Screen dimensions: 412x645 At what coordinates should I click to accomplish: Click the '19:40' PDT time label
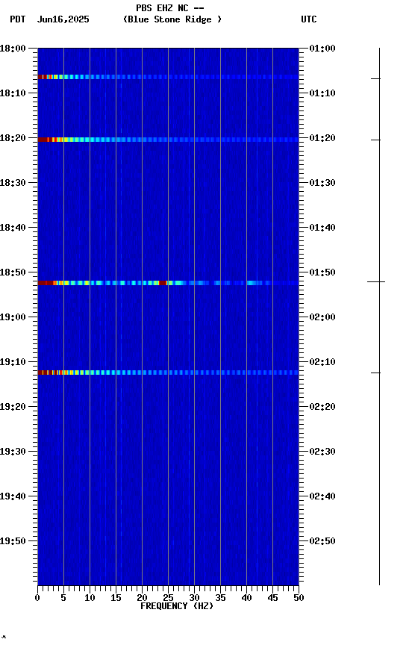click(13, 496)
